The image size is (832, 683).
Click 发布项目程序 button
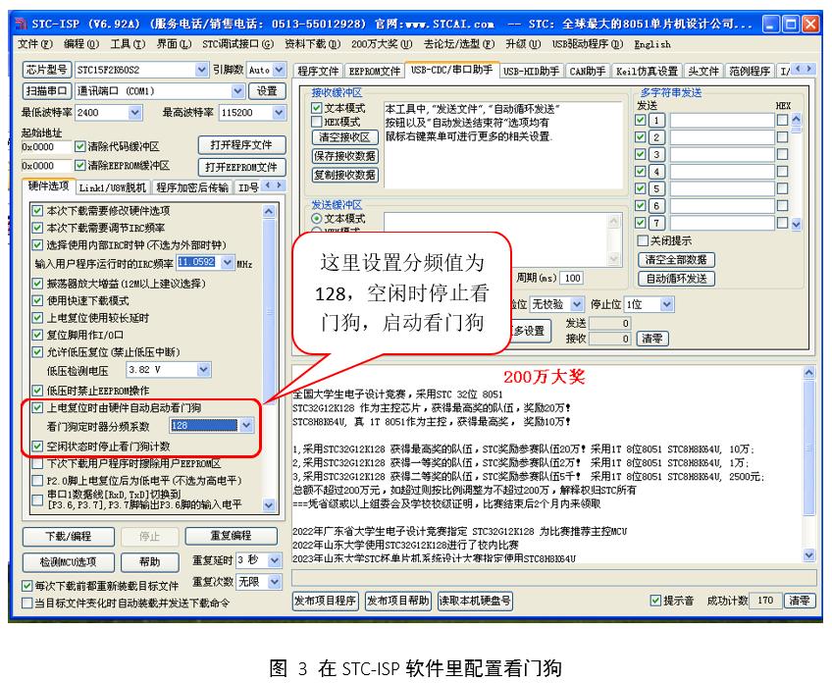coord(326,601)
